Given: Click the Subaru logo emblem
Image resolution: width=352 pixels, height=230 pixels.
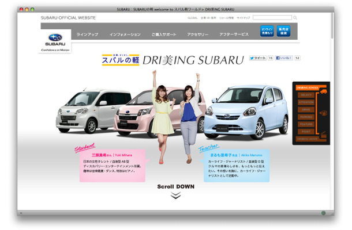Looking at the screenshot, I should click(55, 37).
